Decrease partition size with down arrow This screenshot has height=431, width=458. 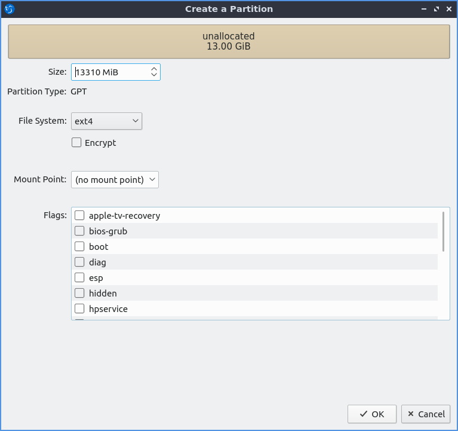[x=154, y=75]
